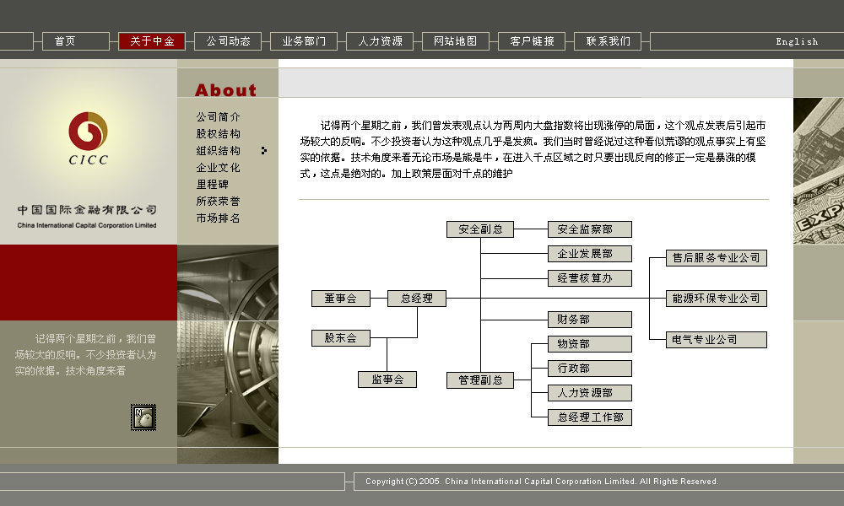Click the 安全副总 org chart node

pyautogui.click(x=480, y=229)
